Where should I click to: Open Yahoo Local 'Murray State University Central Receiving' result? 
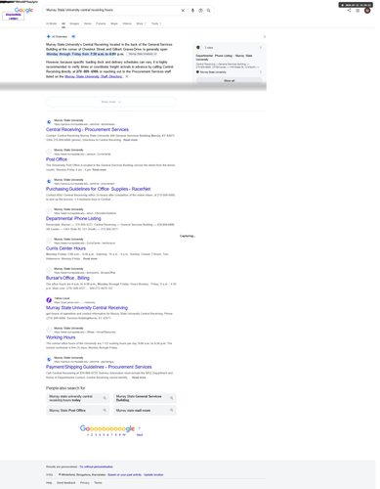pyautogui.click(x=87, y=308)
